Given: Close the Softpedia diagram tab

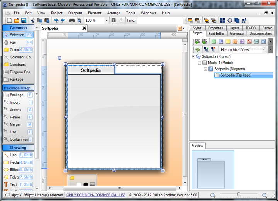Looking at the screenshot, I should tap(85, 28).
